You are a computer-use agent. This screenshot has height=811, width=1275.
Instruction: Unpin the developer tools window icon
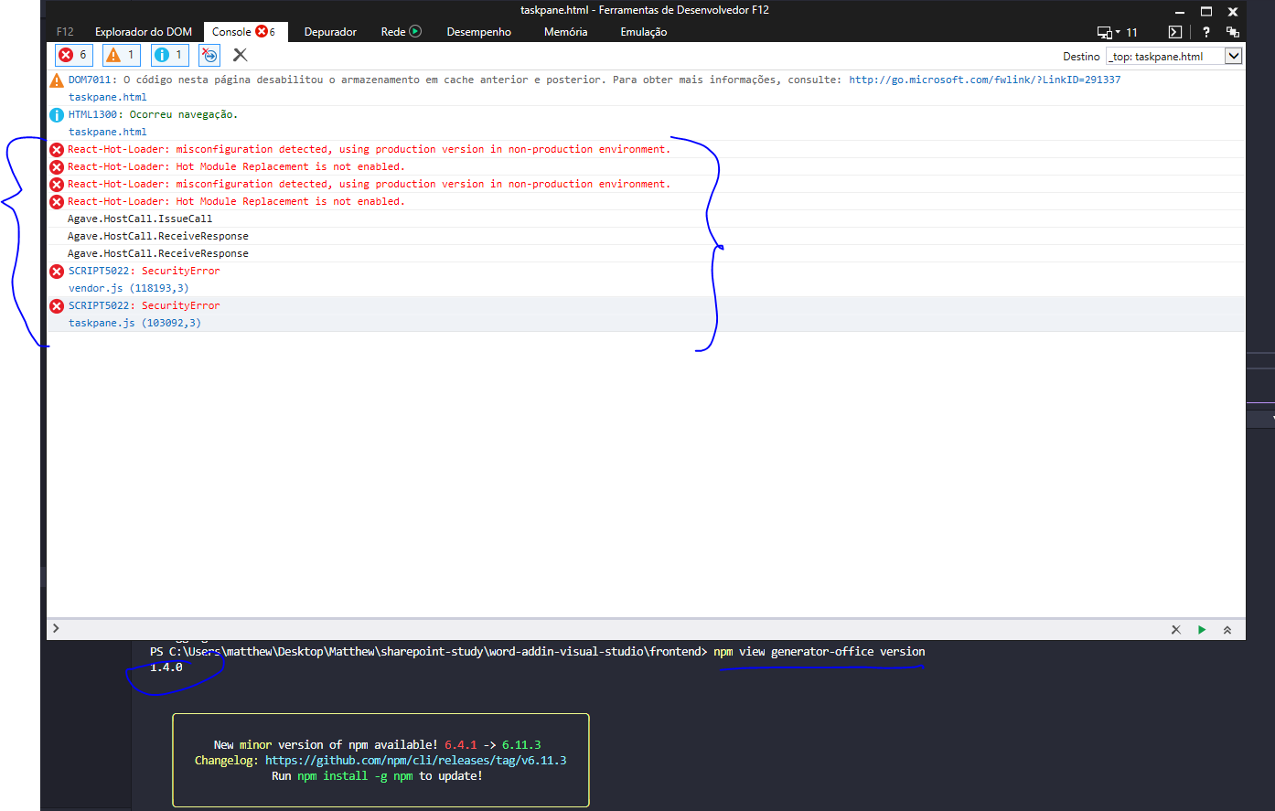[x=1232, y=32]
